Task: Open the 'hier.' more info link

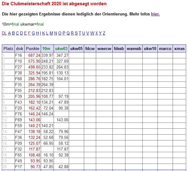Action: click(x=155, y=14)
